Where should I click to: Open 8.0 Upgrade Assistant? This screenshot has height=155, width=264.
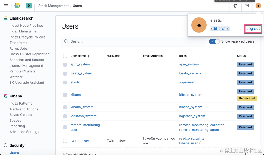pos(27,83)
